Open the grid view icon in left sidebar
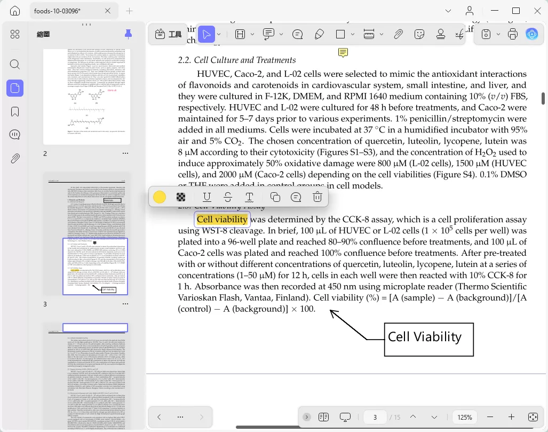Image resolution: width=548 pixels, height=432 pixels. (x=15, y=34)
